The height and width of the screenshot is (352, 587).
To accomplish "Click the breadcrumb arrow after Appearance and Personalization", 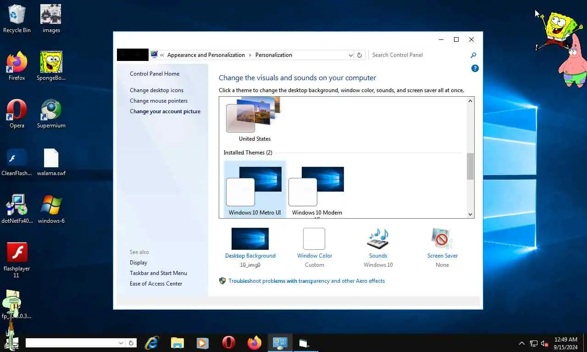I will pos(250,55).
